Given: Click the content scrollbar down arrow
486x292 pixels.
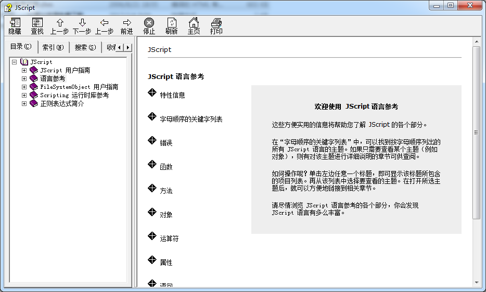Looking at the screenshot, I should tap(477, 283).
